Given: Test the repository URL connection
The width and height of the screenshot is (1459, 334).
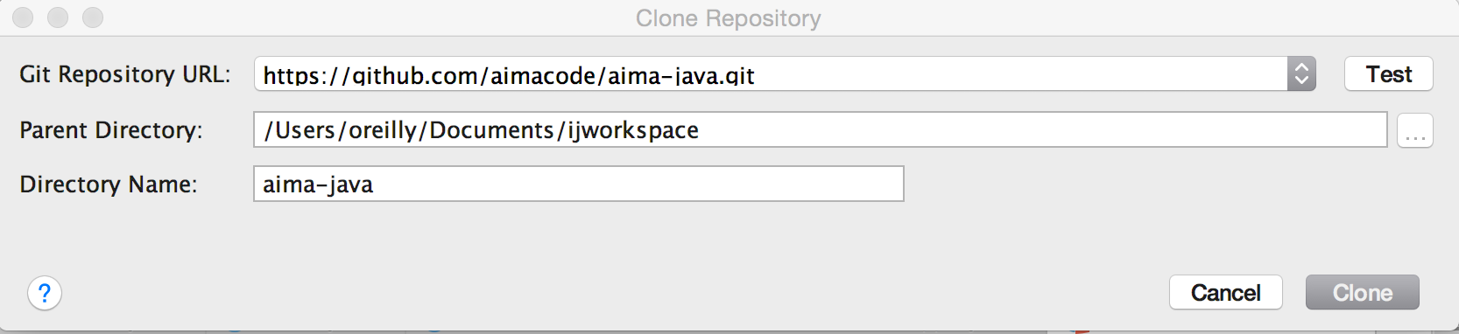Looking at the screenshot, I should click(x=1389, y=74).
